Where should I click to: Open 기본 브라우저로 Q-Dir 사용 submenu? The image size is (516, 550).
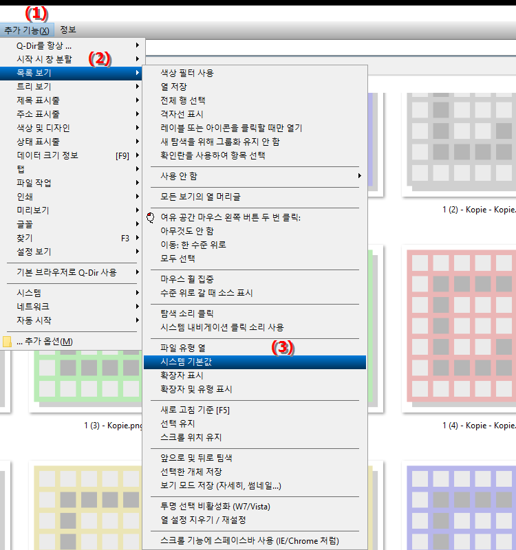[x=72, y=272]
